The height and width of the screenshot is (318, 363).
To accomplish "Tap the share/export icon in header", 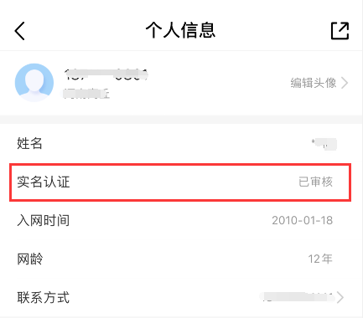I will pos(340,31).
